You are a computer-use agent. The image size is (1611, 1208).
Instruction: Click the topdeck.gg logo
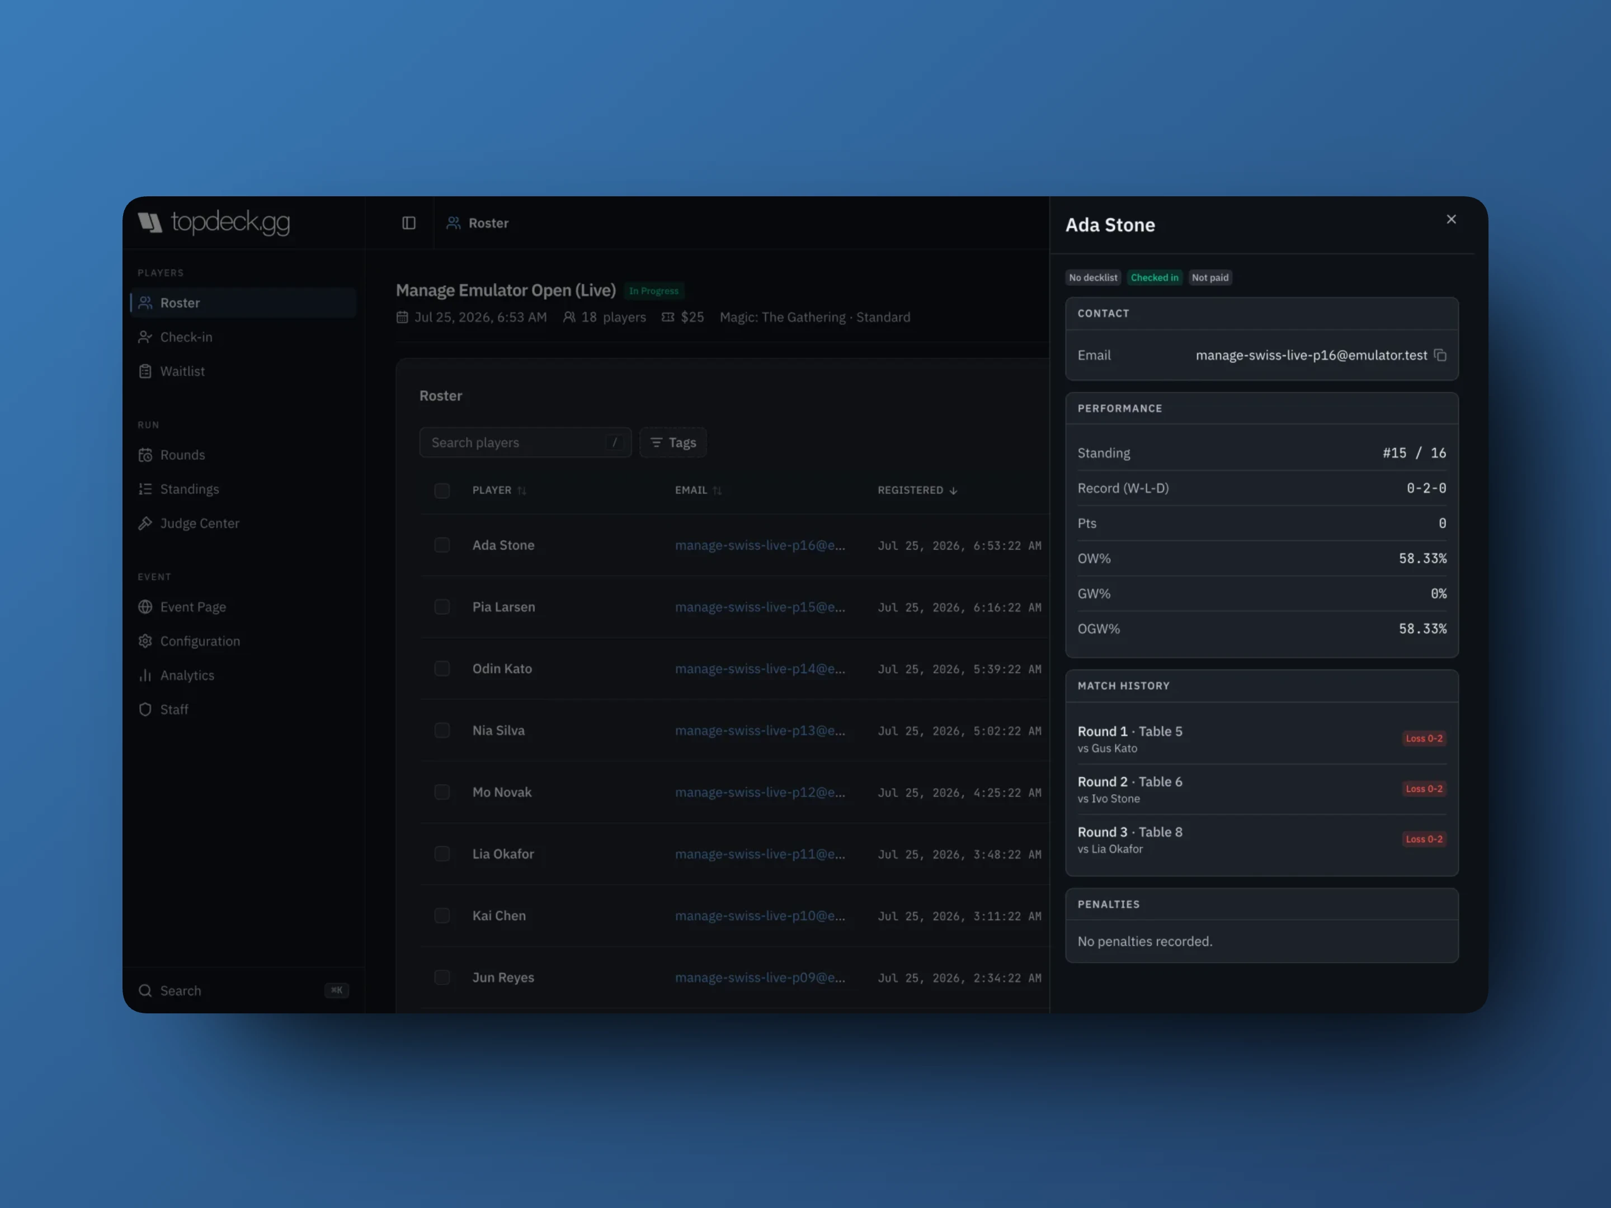click(213, 222)
